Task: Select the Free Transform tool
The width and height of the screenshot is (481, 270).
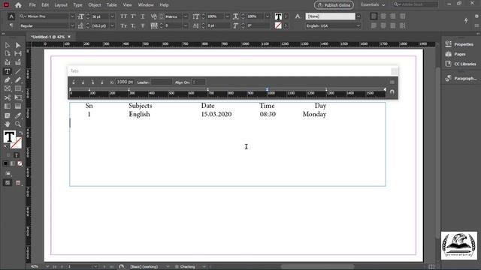Action: (x=18, y=97)
